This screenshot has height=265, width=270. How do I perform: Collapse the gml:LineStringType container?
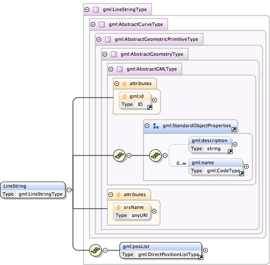(x=87, y=9)
